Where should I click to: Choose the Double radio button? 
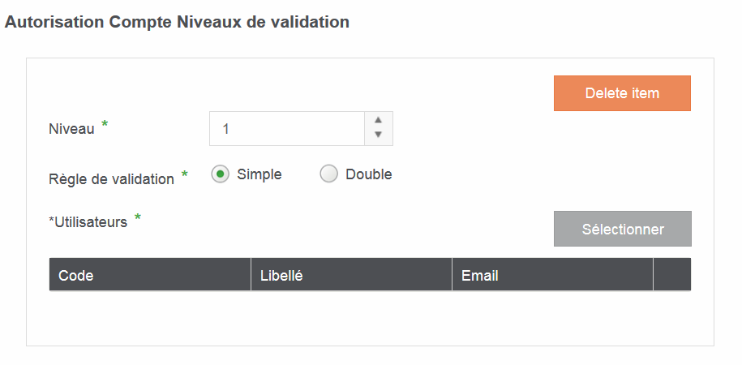328,174
